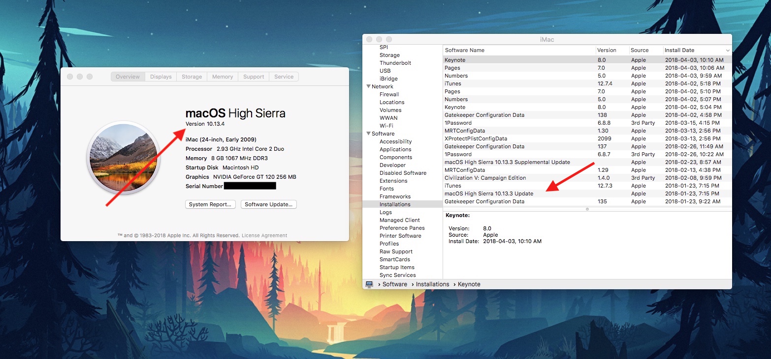This screenshot has height=359, width=771.
Task: Switch to the Storage tab
Action: click(192, 77)
